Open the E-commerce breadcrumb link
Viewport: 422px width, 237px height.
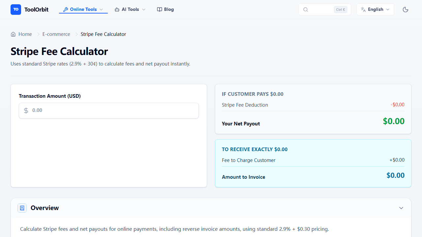pos(56,34)
